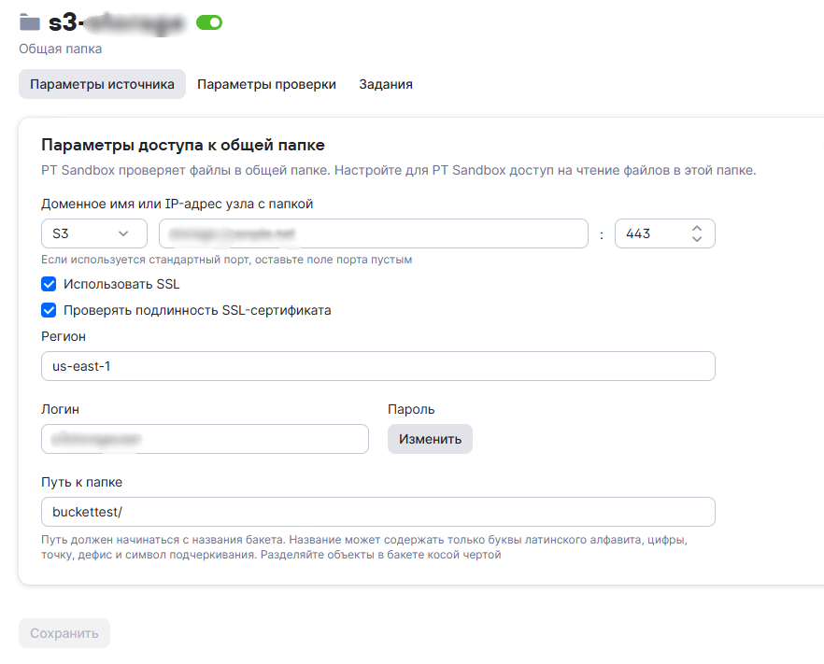Disable Проверять подлинность SSL-сертификата checkbox
Viewport: 824px width, 664px height.
(x=50, y=310)
